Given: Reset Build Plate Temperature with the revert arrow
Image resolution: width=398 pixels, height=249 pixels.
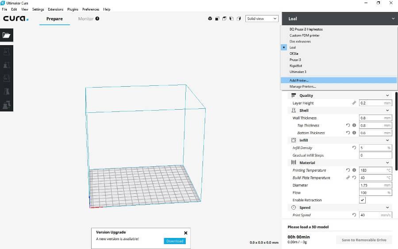Looking at the screenshot, I should (x=354, y=177).
